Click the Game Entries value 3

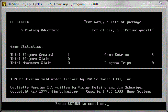point(153,55)
